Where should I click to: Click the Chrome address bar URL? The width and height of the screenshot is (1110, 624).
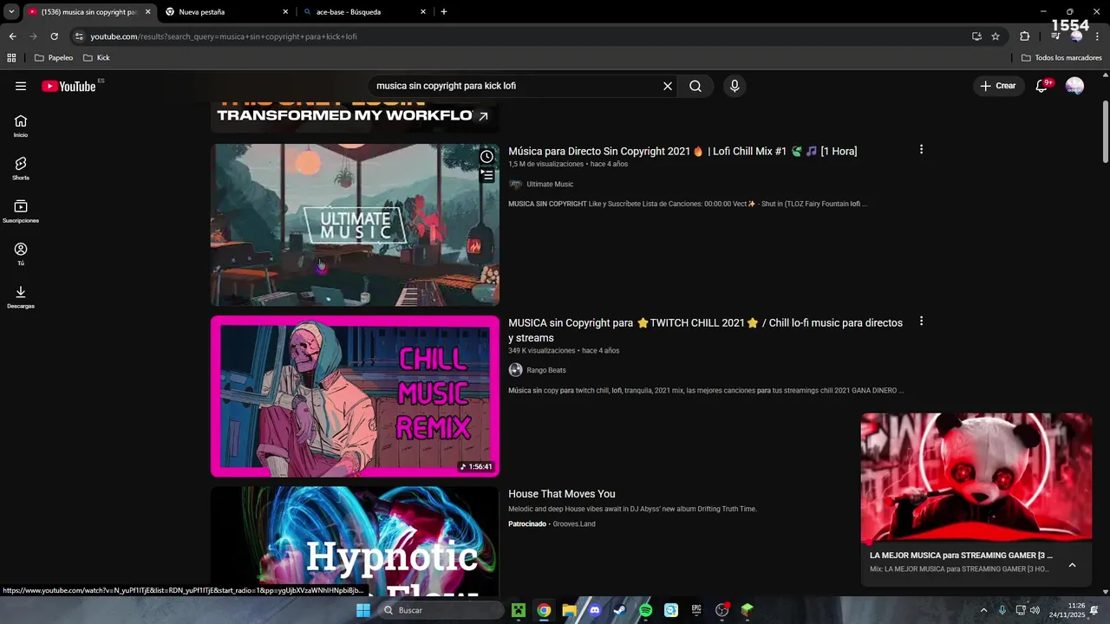224,36
